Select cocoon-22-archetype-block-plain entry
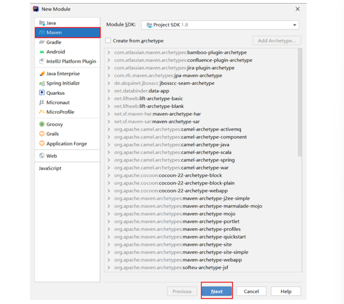This screenshot has width=344, height=304. point(174,183)
